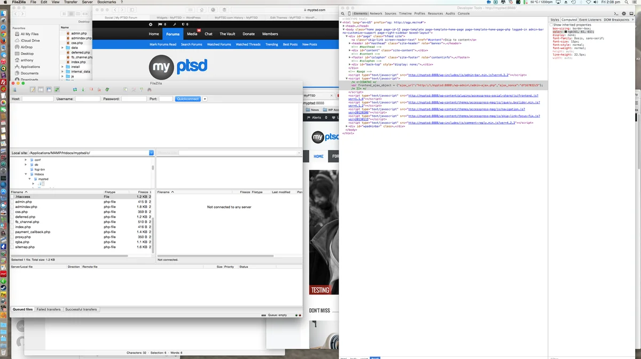
Task: Select sitemap.php in FileZilla file list
Action: pos(81,247)
